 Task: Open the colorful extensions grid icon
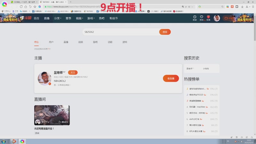click(x=228, y=7)
